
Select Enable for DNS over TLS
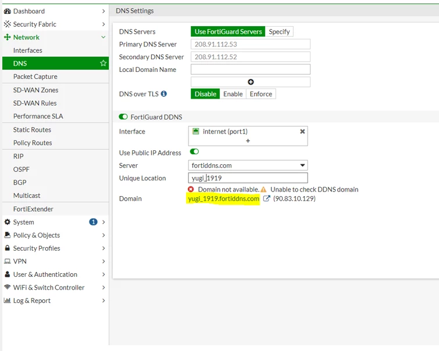click(x=233, y=94)
